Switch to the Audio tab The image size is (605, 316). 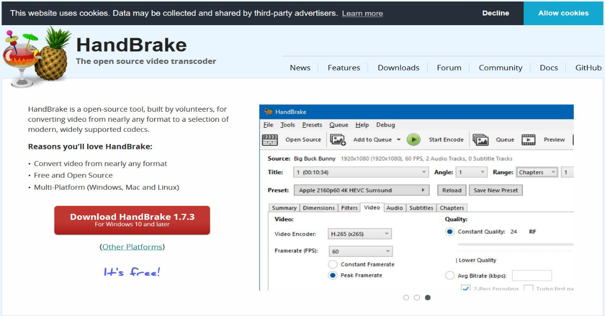point(395,207)
